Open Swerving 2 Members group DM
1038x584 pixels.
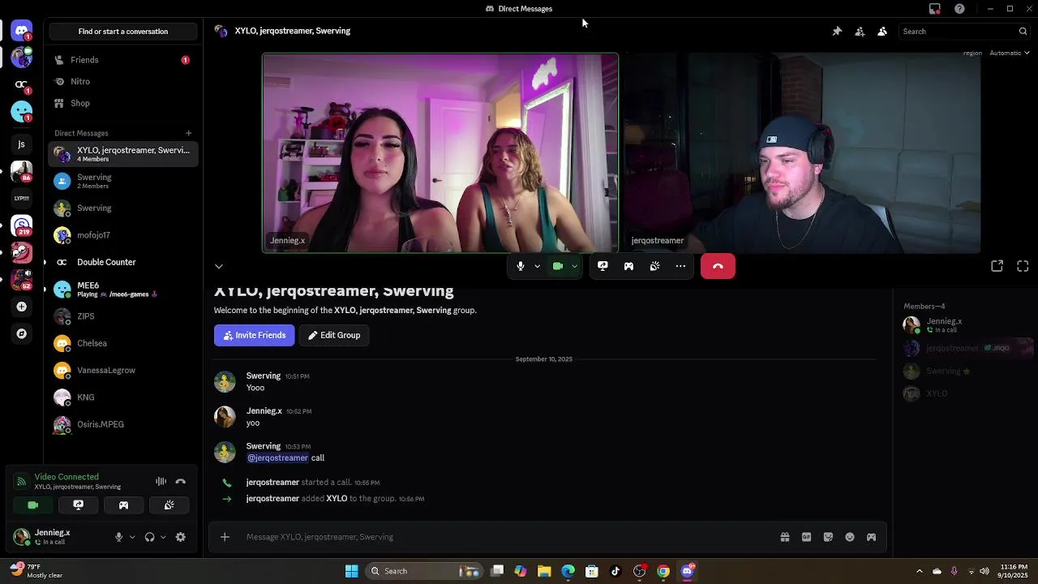point(122,181)
